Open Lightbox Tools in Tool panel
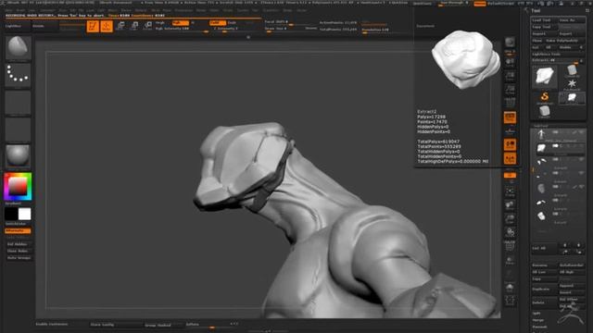Screen dimensions: 593x333 tap(558, 54)
